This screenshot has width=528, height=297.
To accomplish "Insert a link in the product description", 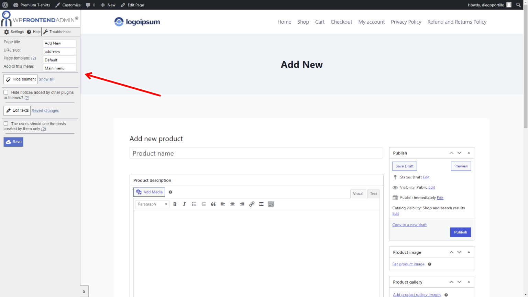I will [252, 204].
